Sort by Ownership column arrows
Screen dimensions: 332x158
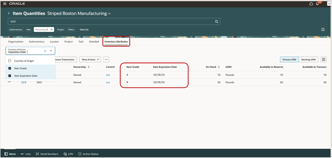[88, 67]
